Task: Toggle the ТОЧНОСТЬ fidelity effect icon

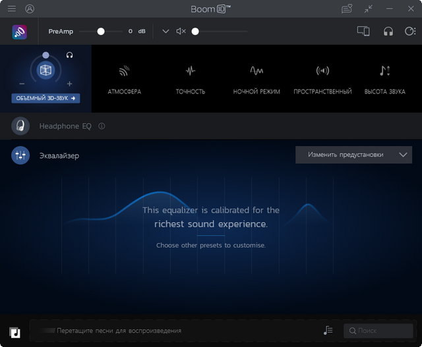Action: [x=191, y=71]
